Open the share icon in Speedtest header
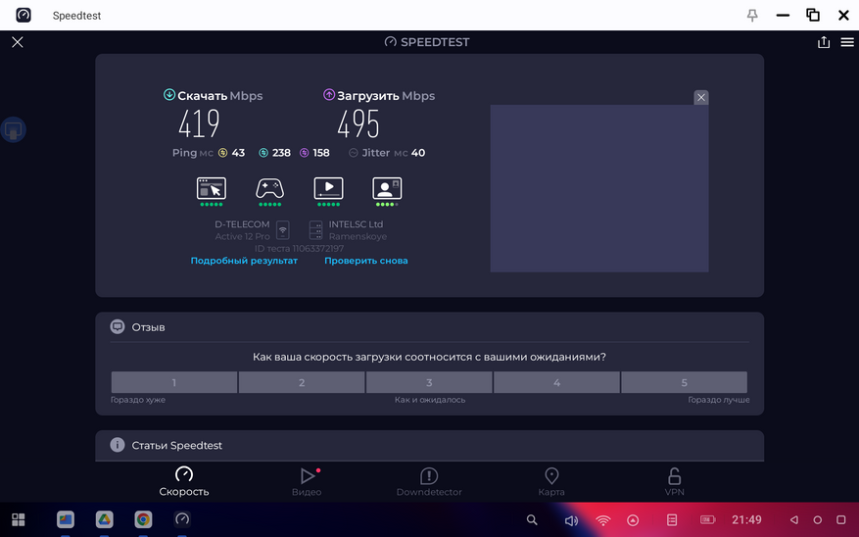This screenshot has height=537, width=859. (x=824, y=42)
